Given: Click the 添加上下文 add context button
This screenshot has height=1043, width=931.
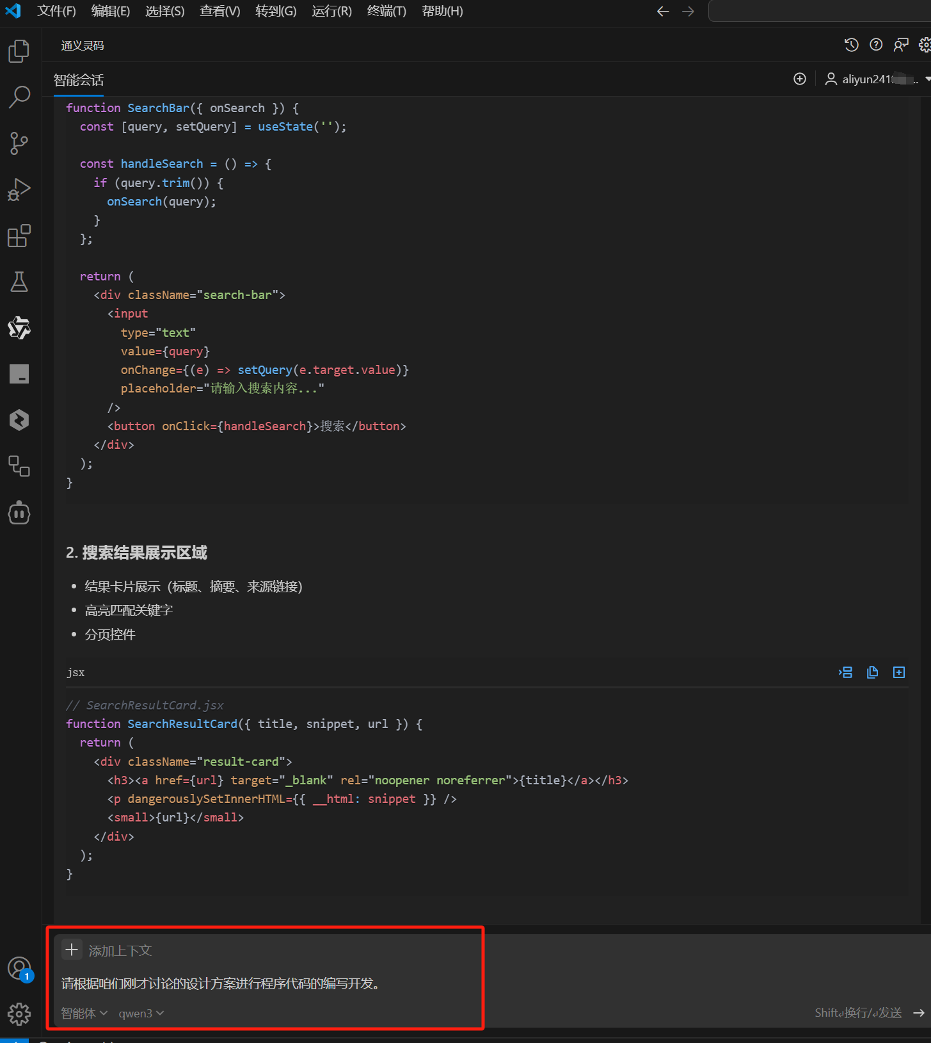Looking at the screenshot, I should [x=107, y=950].
